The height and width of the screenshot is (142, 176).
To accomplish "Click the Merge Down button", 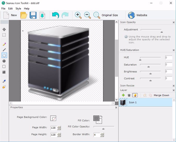I will [x=161, y=95].
